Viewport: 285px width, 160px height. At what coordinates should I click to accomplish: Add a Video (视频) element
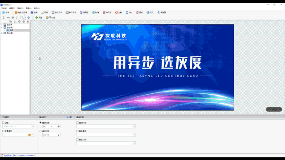[34, 12]
